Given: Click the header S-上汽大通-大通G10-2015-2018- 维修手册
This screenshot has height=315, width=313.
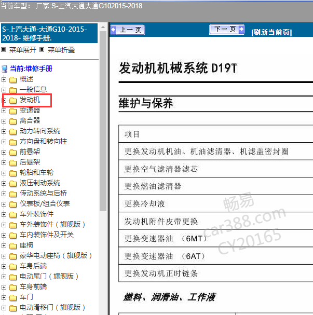Looking at the screenshot, I should click(x=49, y=33).
